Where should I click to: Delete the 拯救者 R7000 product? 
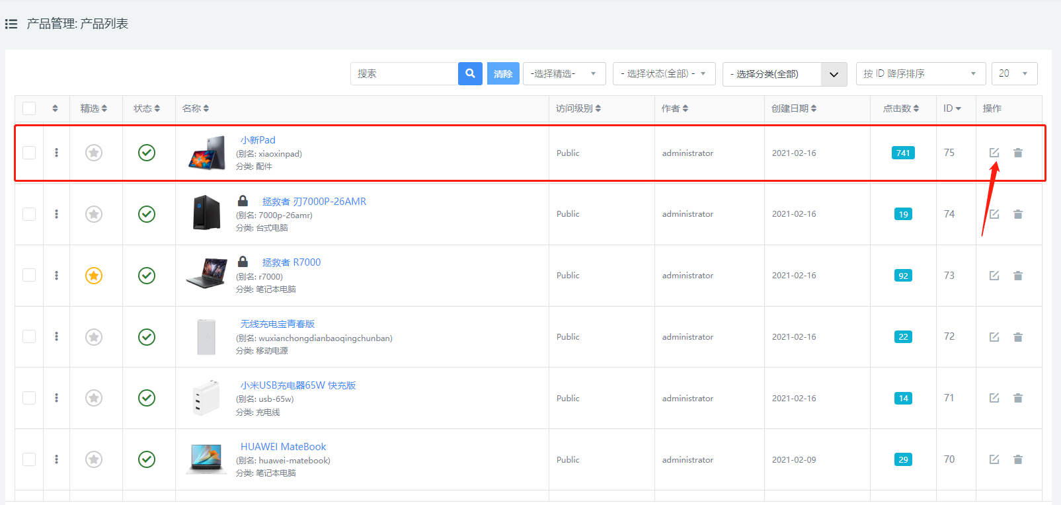tap(1018, 276)
